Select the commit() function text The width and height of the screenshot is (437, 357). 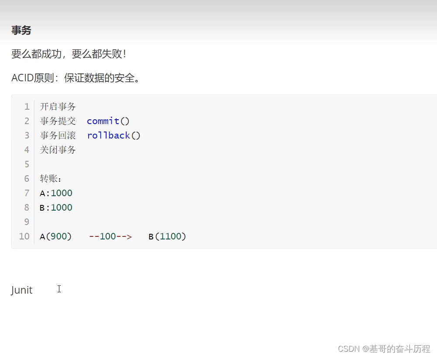(x=108, y=121)
